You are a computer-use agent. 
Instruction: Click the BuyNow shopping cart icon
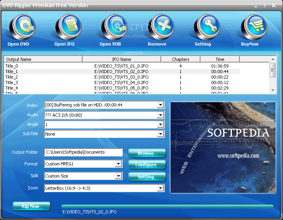[254, 27]
